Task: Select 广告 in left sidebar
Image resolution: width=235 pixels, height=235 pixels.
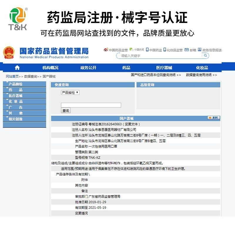Action: coord(24,107)
